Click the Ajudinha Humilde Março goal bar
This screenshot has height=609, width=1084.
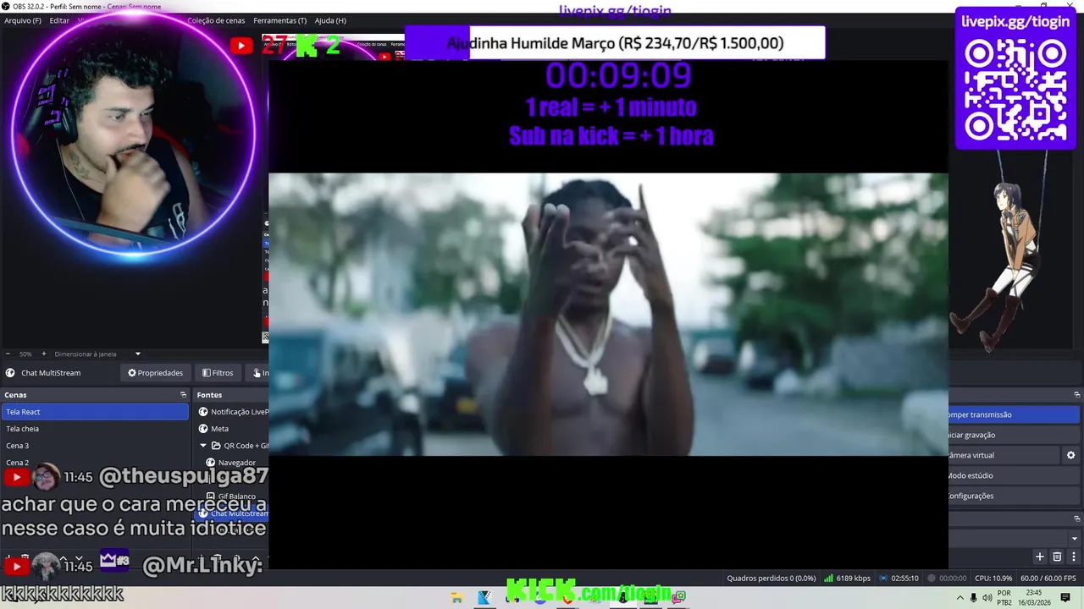click(615, 42)
